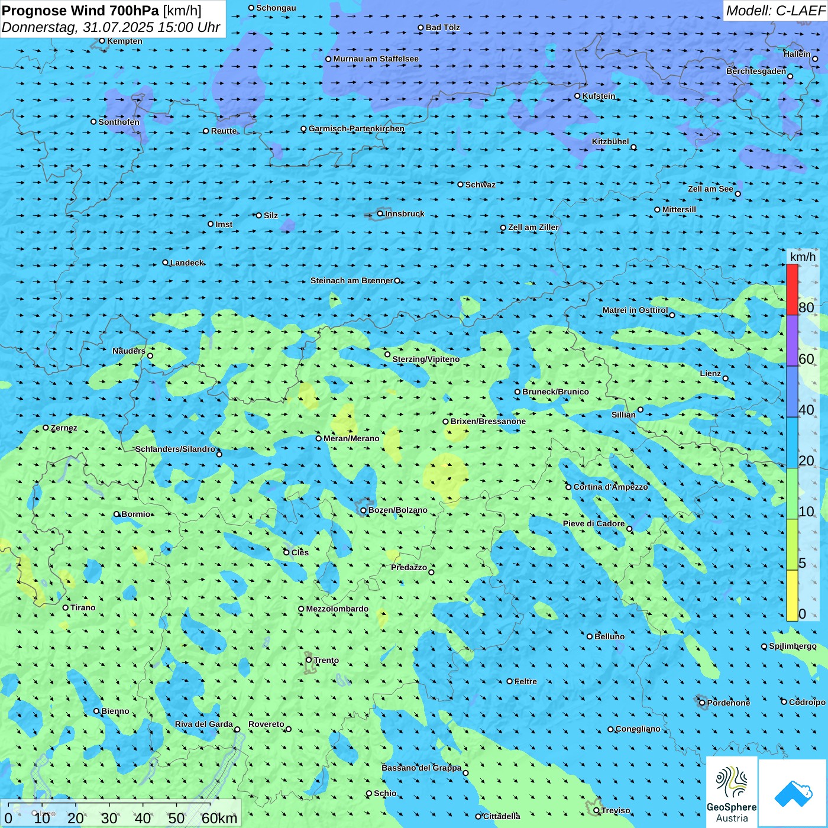The image size is (828, 828).
Task: Select the 'Matrei in Osttirol' label
Action: tap(635, 310)
